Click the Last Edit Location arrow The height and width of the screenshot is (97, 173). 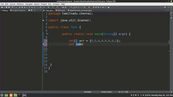pyautogui.click(x=94, y=7)
